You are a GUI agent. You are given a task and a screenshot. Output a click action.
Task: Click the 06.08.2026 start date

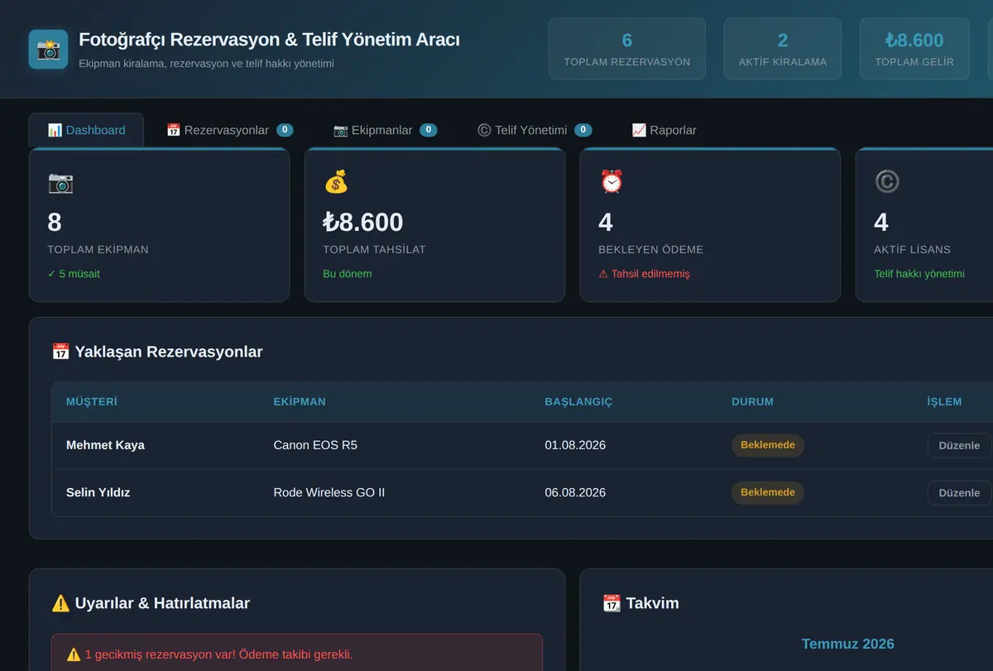575,492
